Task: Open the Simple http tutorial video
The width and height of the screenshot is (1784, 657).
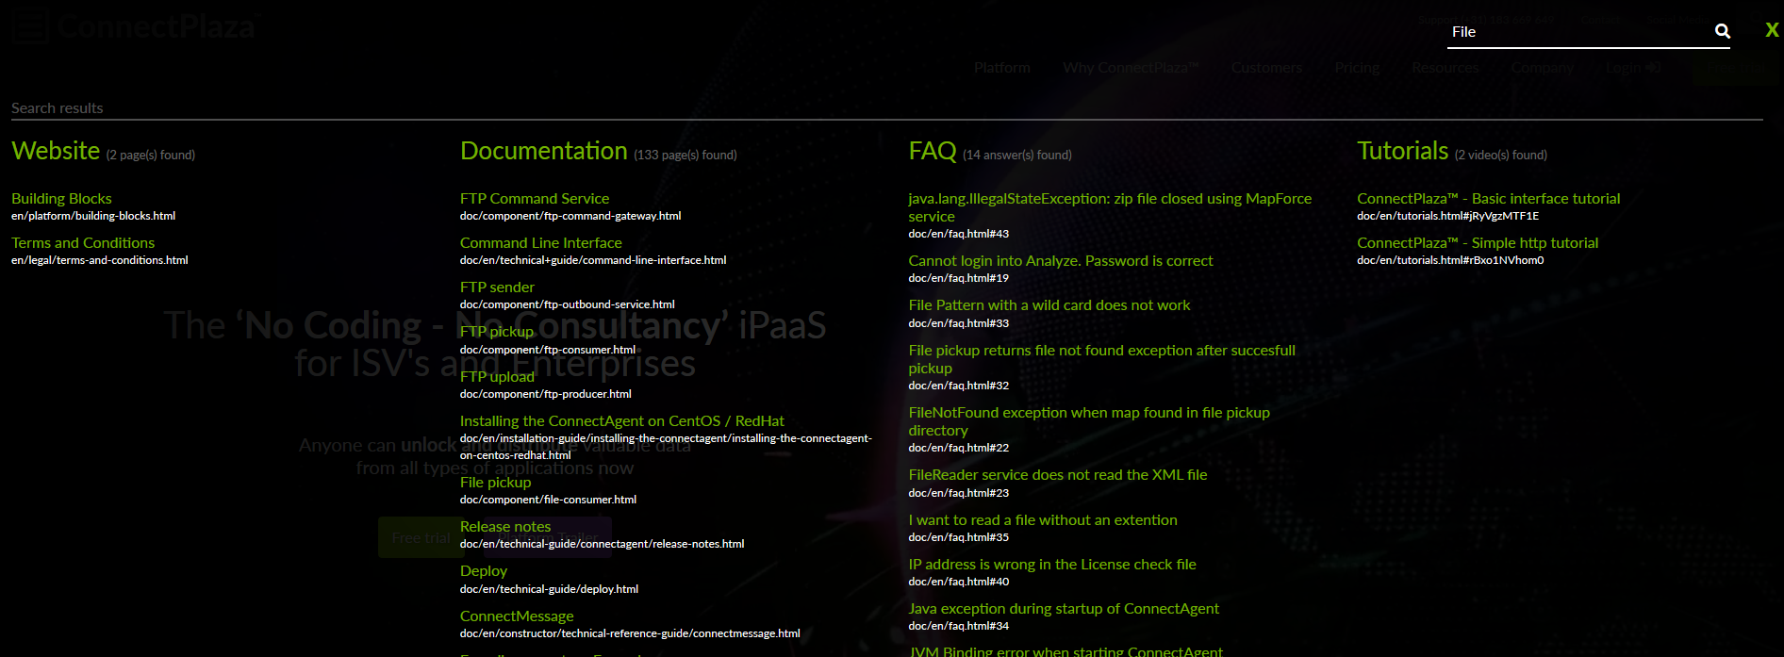Action: pos(1478,243)
